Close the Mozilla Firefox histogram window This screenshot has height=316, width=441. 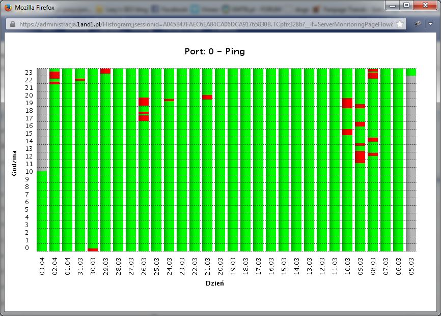pos(424,6)
